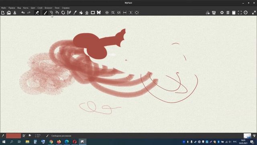Open the Правка menu
The width and height of the screenshot is (257, 145).
[x=12, y=8]
